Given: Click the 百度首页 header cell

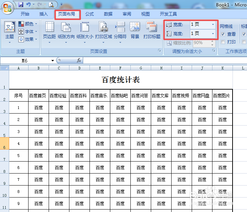Looking at the screenshot, I should 38,96.
